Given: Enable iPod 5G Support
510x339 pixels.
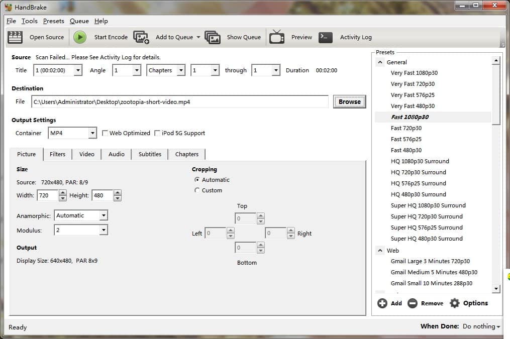Looking at the screenshot, I should (x=156, y=133).
